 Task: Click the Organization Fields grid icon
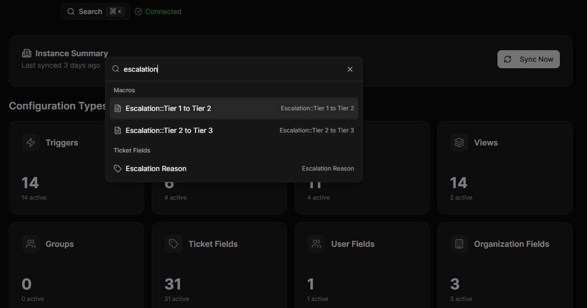[459, 244]
